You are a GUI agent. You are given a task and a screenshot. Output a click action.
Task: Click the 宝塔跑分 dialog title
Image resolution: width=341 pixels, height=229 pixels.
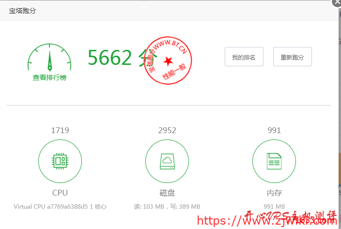click(22, 11)
